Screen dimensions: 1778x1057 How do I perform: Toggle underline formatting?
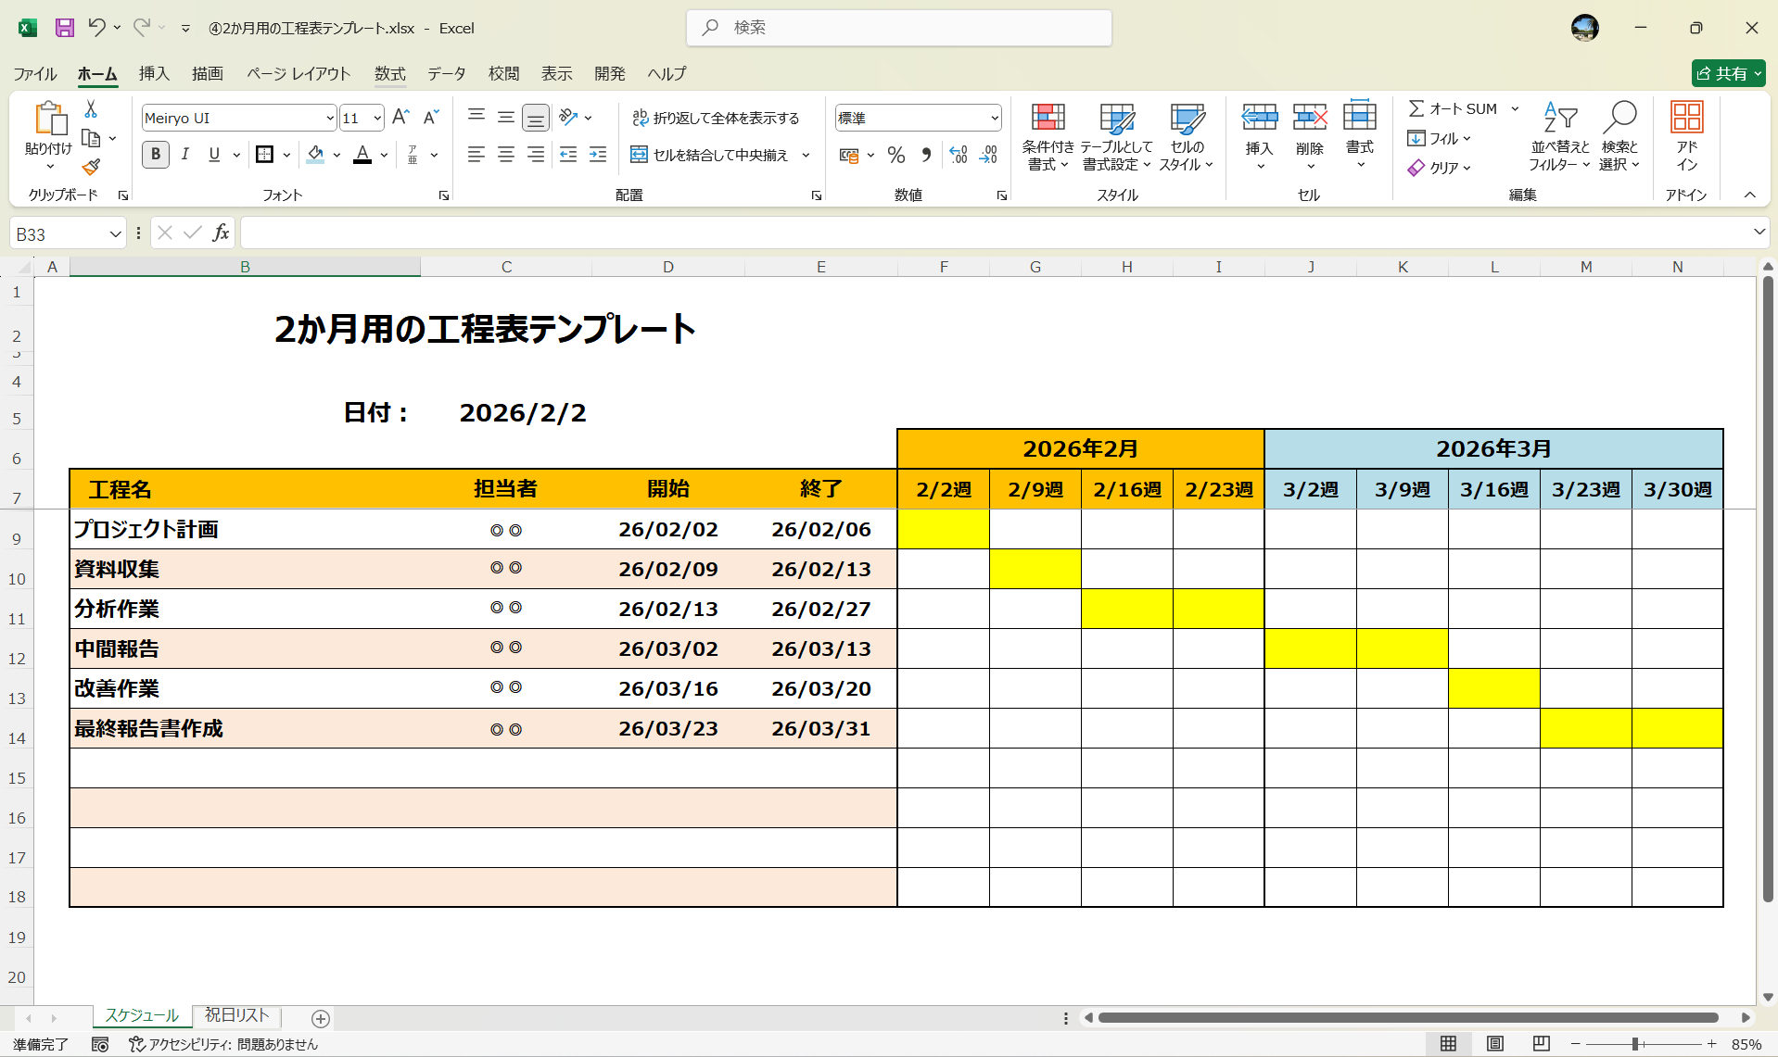click(x=213, y=155)
